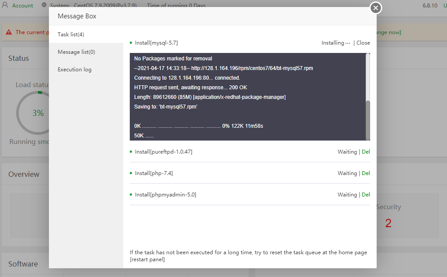Viewport: 447px width, 277px height.
Task: Click green bullet beside Install[mysql-5.7]
Action: pos(131,43)
